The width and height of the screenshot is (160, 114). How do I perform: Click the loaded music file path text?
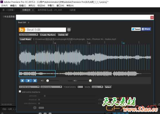pyautogui.click(x=75, y=39)
